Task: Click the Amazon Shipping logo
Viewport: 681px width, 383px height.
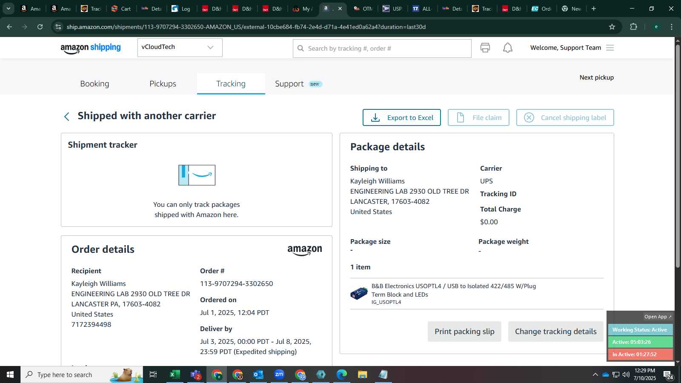Action: tap(91, 48)
